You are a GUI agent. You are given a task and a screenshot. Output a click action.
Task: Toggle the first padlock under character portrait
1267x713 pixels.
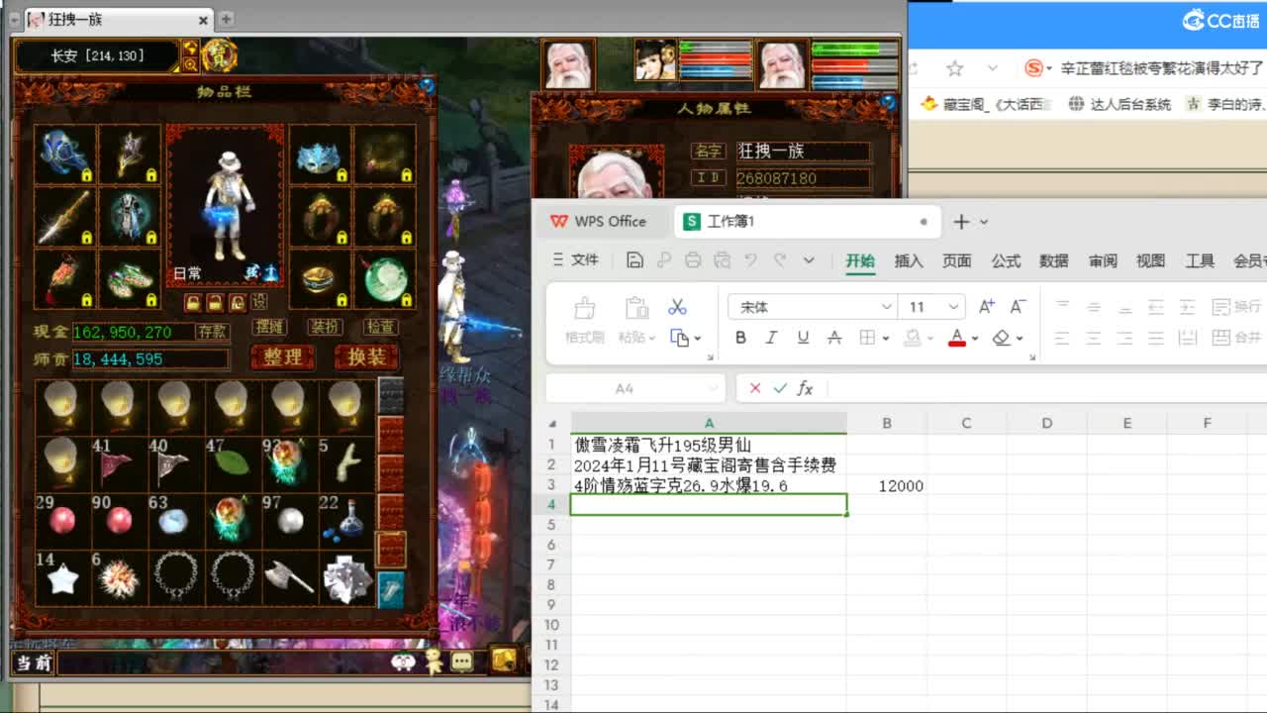click(193, 302)
